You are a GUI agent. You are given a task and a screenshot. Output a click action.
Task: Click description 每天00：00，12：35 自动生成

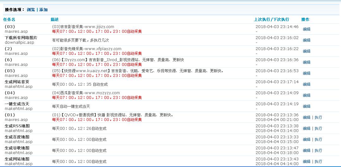click(x=80, y=84)
